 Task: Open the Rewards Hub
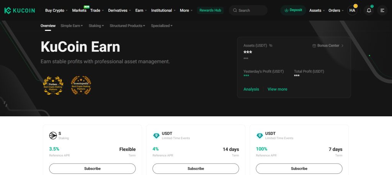[x=210, y=10]
